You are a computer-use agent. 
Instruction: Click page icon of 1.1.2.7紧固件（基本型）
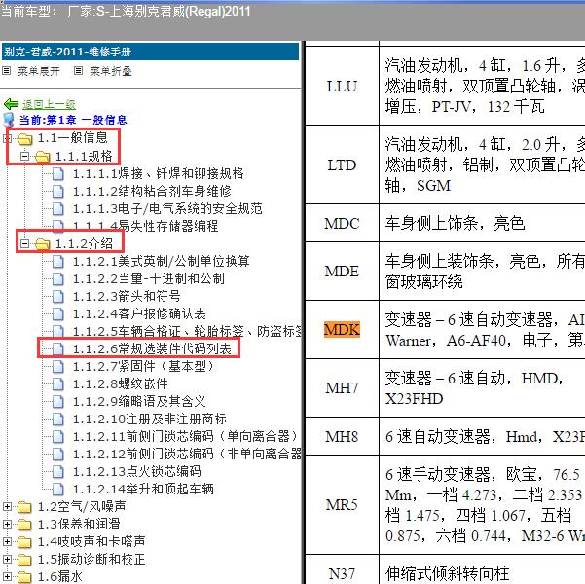pyautogui.click(x=58, y=367)
